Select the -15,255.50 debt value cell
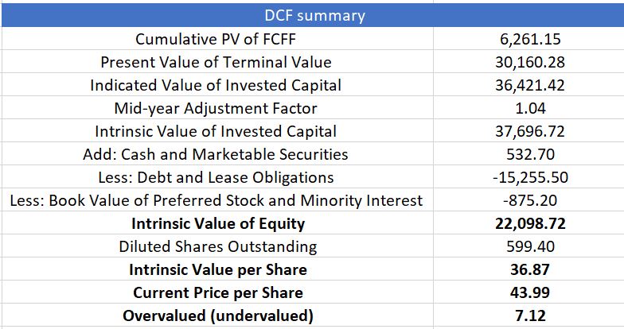Image resolution: width=624 pixels, height=329 pixels. tap(530, 177)
